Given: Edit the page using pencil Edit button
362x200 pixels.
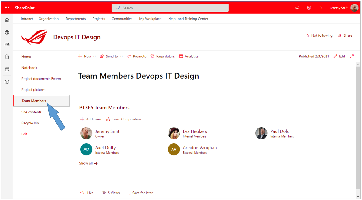Looking at the screenshot, I should (x=339, y=57).
